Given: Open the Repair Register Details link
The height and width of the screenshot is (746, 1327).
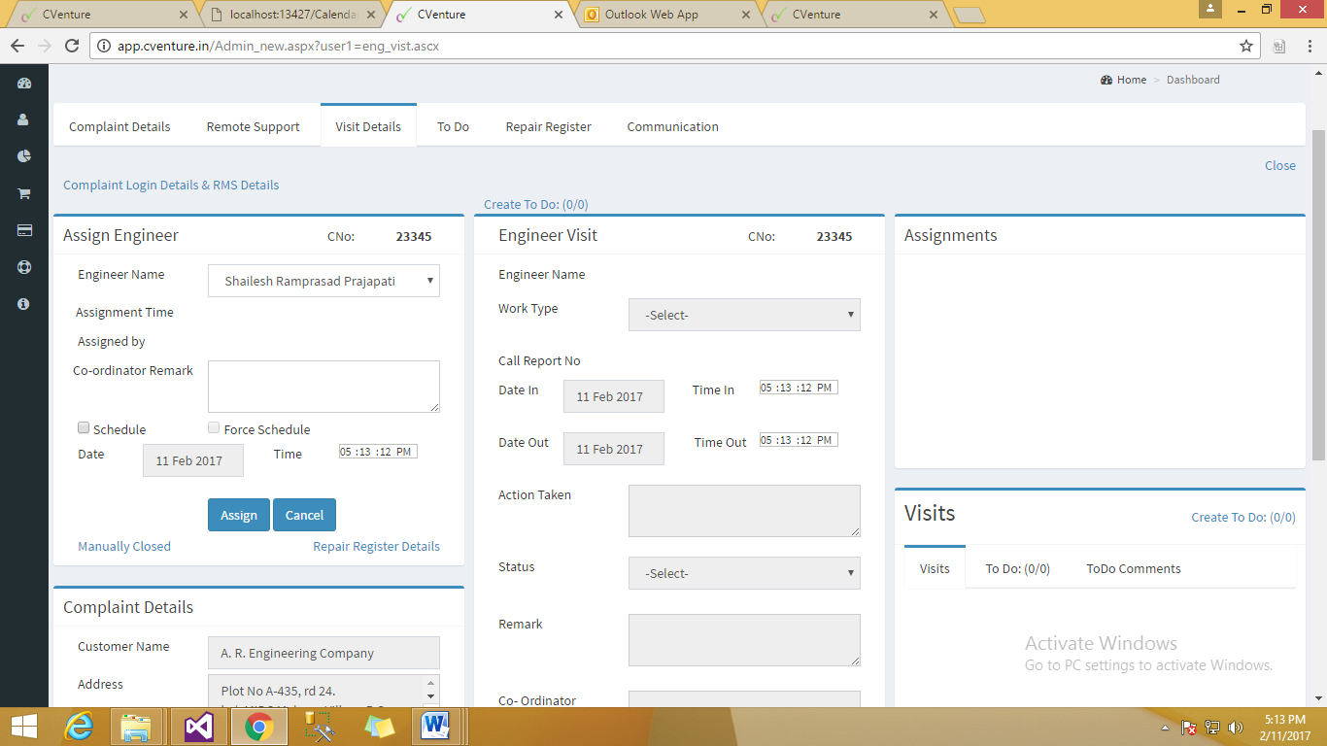Looking at the screenshot, I should click(376, 546).
